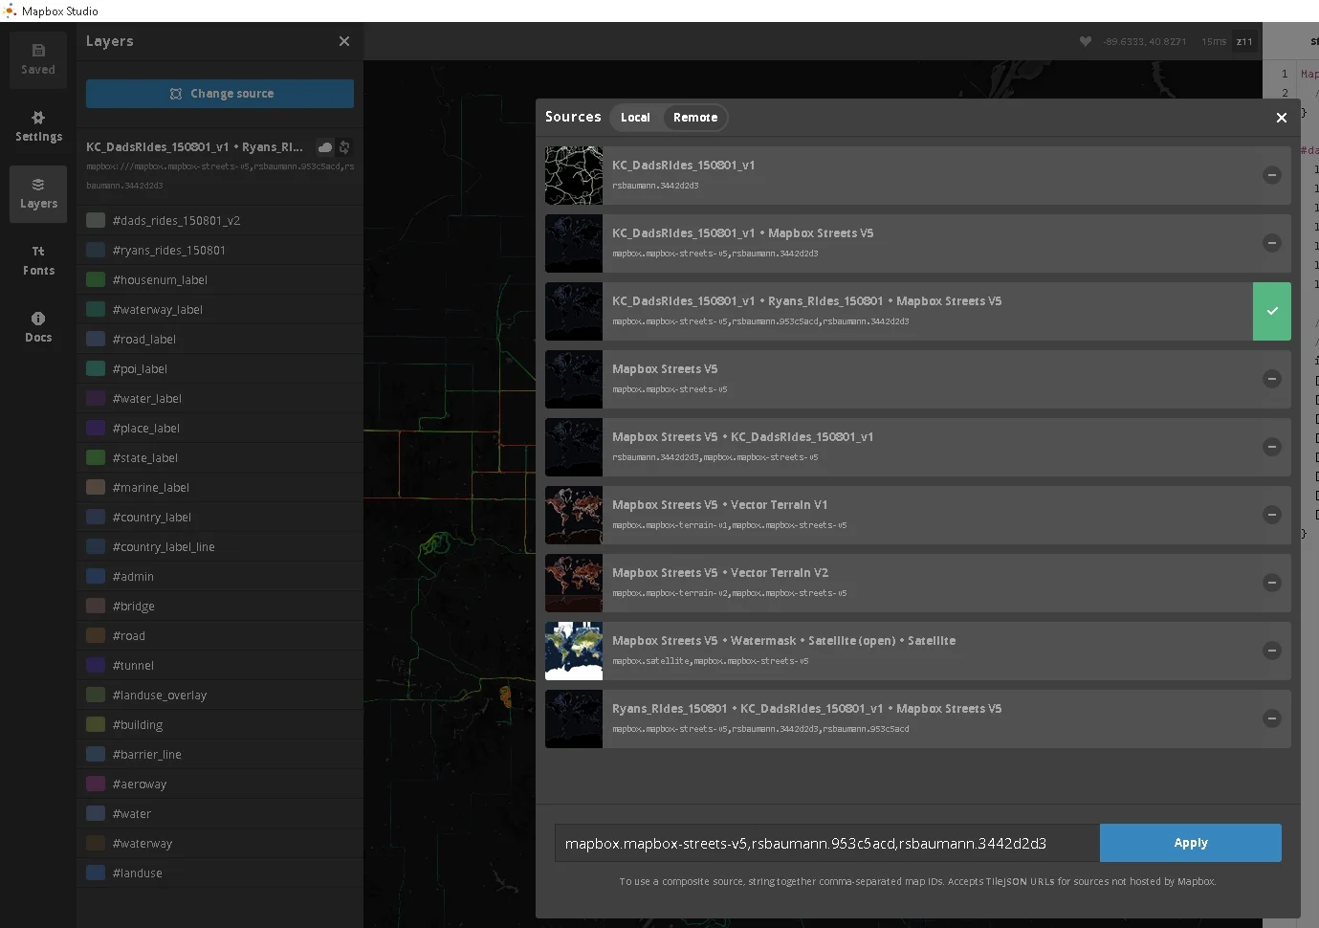Click the cloud icon beside source name
This screenshot has height=928, width=1319.
point(325,147)
